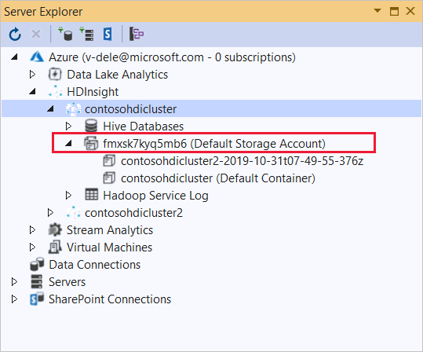Click the greyed Stop Refreshing X icon
This screenshot has width=423, height=352.
click(x=36, y=35)
